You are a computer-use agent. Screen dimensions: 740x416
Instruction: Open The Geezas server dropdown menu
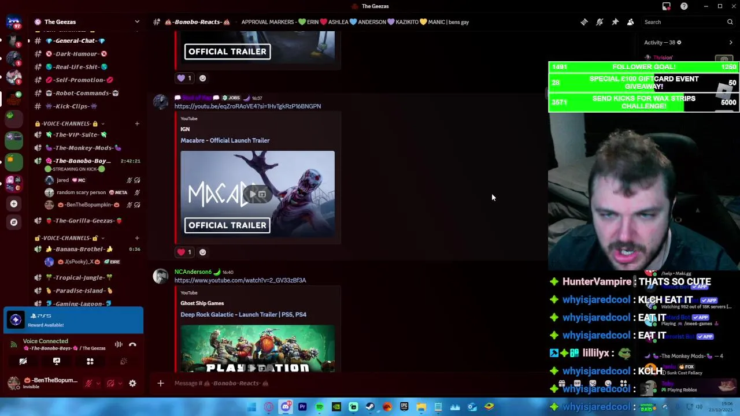137,22
